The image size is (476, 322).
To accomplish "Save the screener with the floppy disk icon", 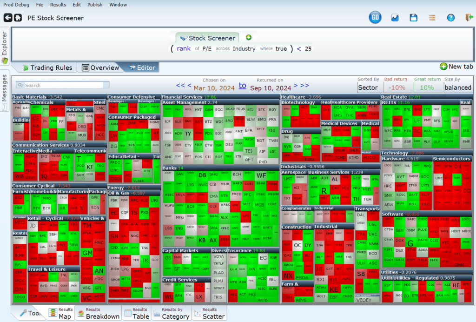I will 413,18.
